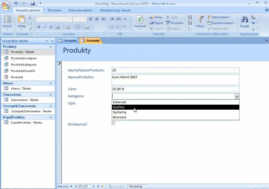Click the Odśwież refresh icon
269x189 pixels.
coord(140,20)
